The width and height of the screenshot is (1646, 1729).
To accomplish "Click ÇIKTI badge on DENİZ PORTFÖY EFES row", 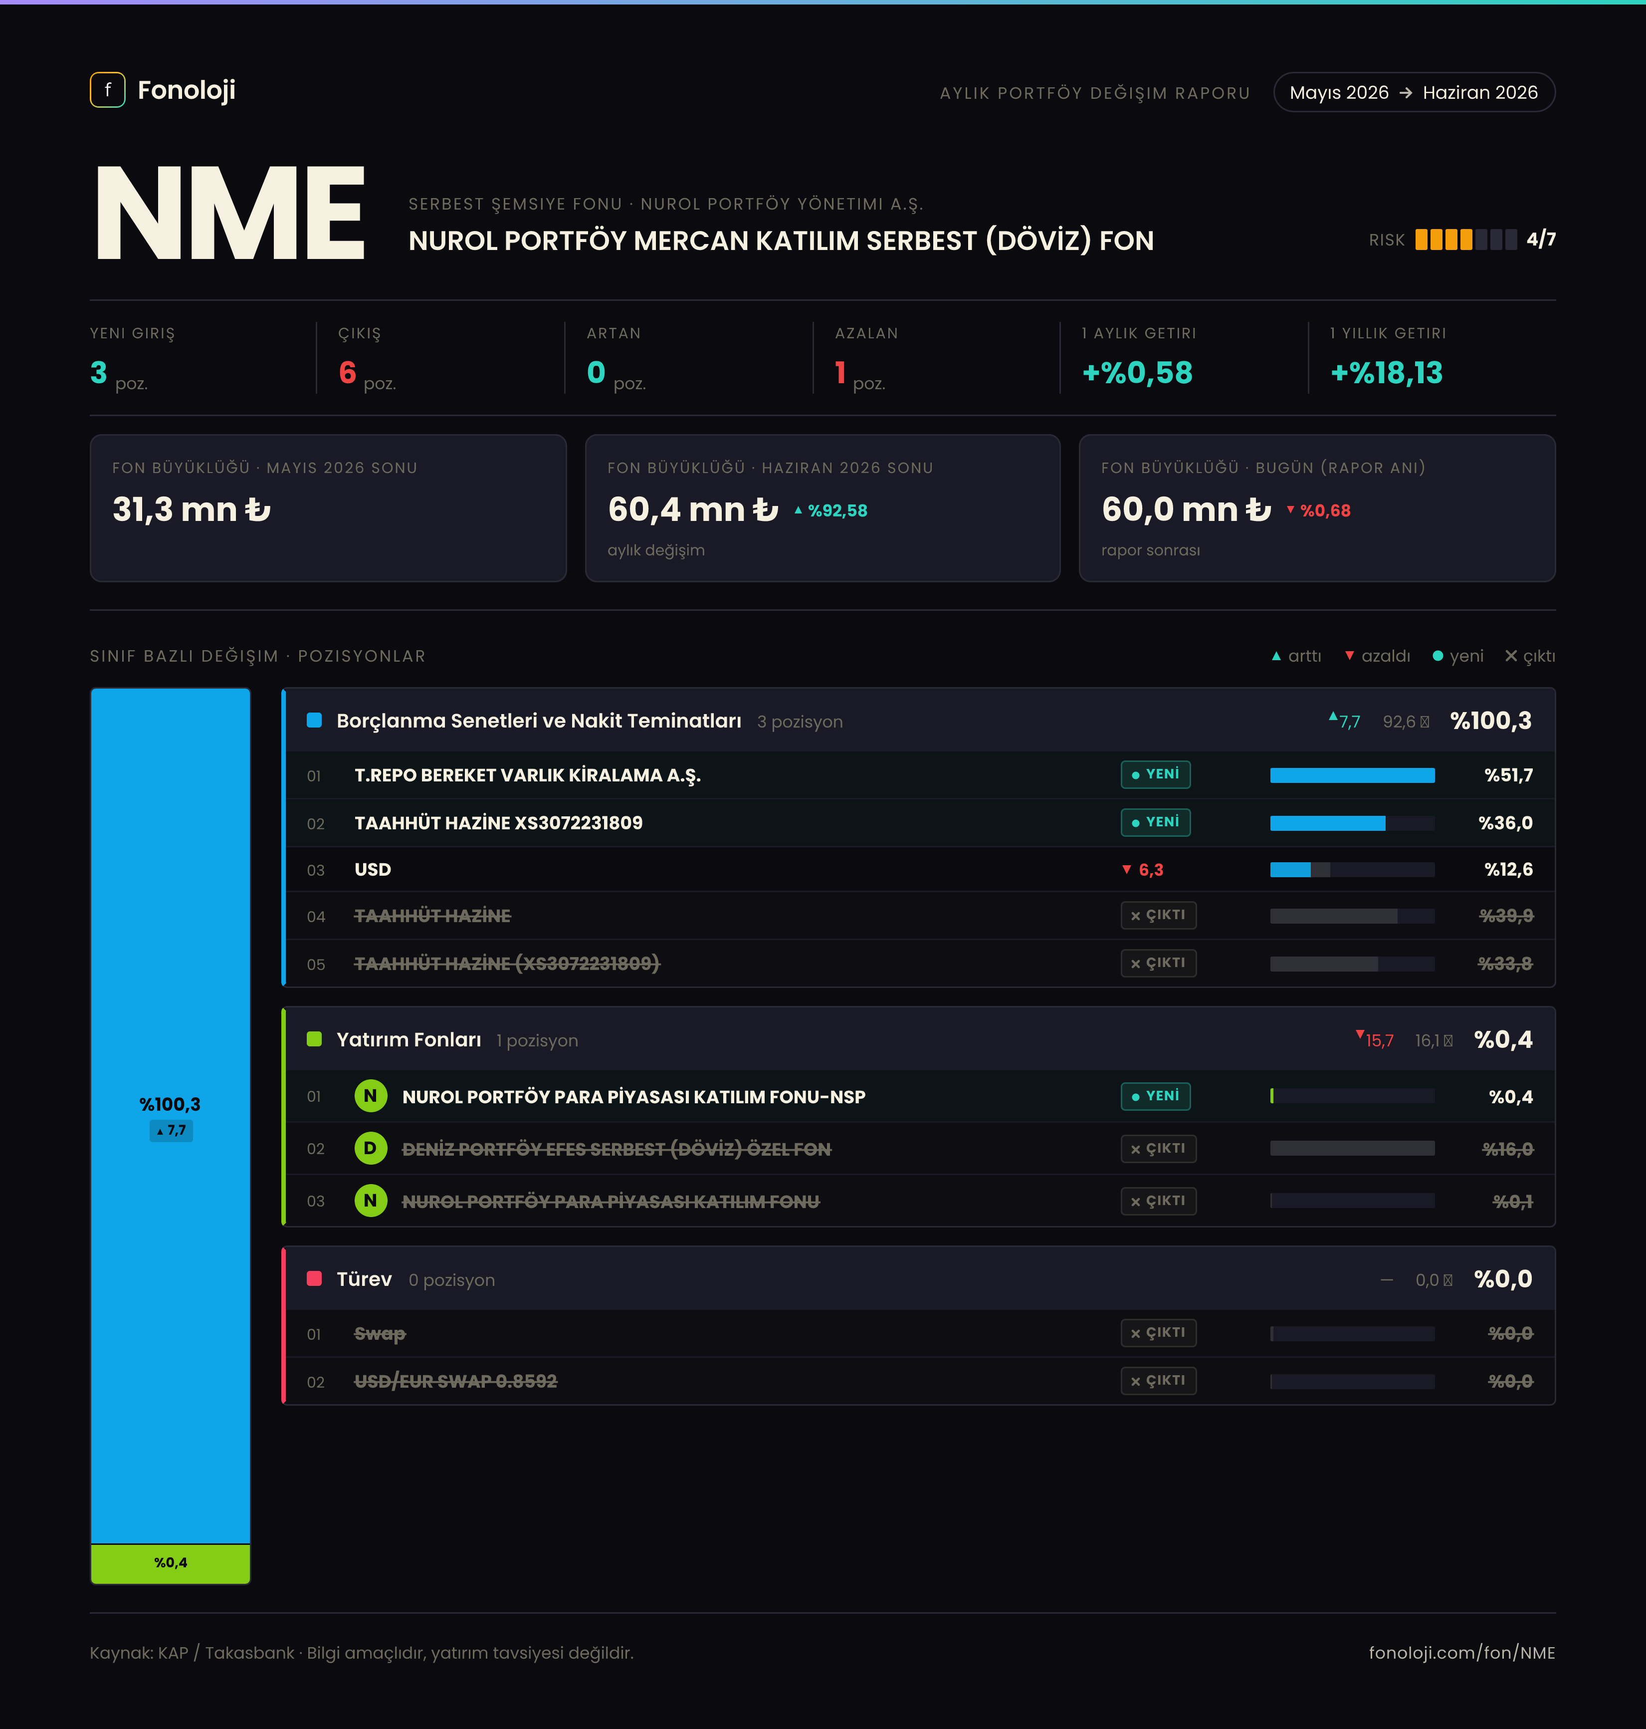I will 1158,1148.
